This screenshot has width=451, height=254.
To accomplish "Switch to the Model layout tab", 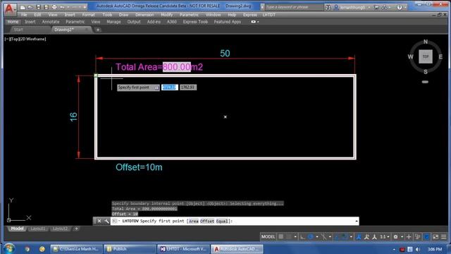I will pos(17,229).
